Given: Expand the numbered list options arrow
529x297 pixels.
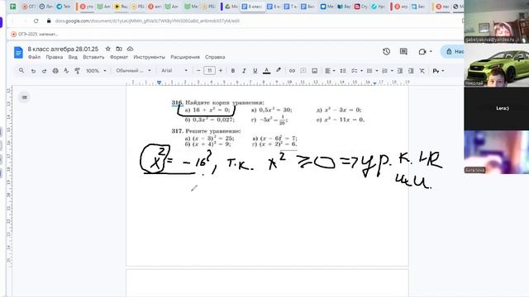Looking at the screenshot, I should point(392,71).
